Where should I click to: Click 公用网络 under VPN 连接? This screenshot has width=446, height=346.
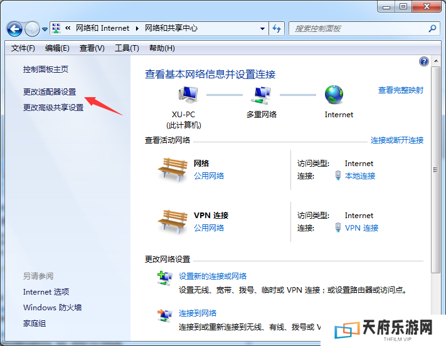209,228
